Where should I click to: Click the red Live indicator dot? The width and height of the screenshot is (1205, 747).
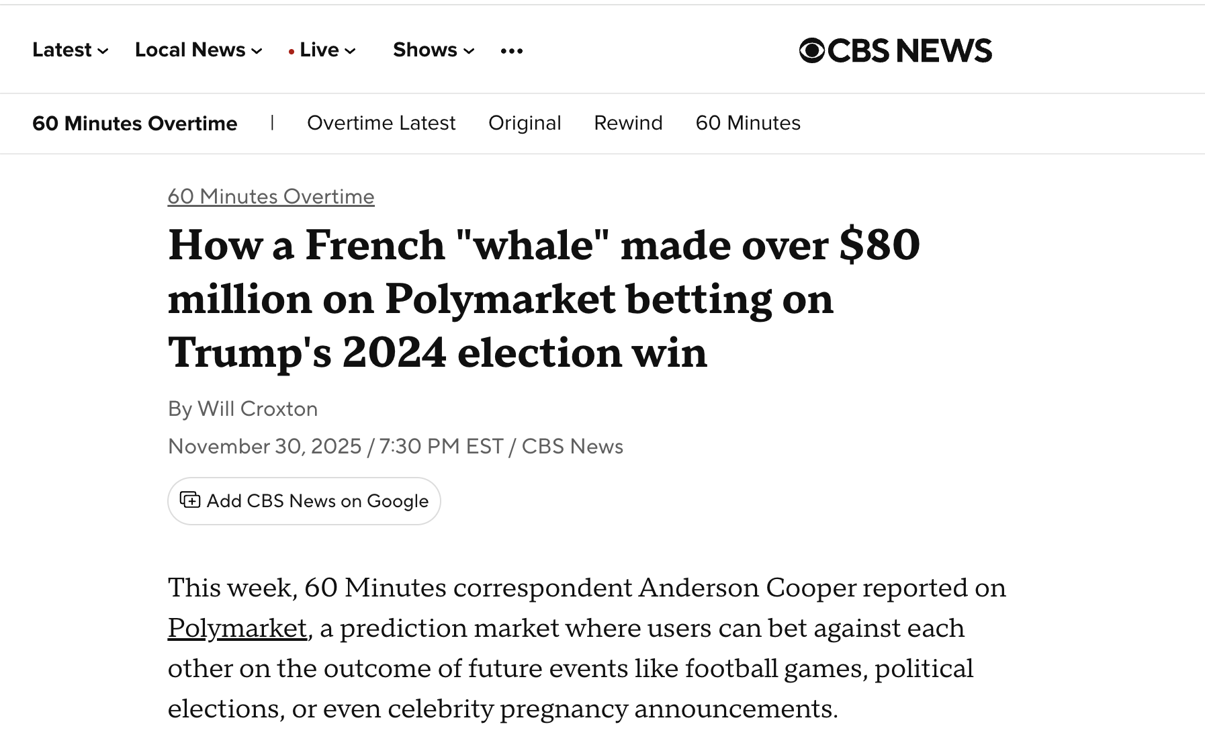point(291,52)
